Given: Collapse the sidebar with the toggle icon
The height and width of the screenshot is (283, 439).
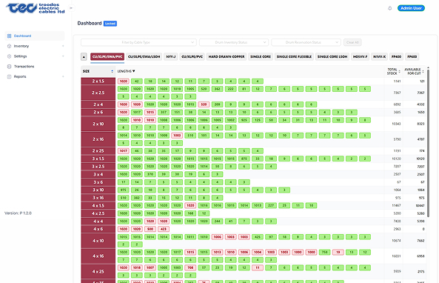Looking at the screenshot, I should point(71,8).
